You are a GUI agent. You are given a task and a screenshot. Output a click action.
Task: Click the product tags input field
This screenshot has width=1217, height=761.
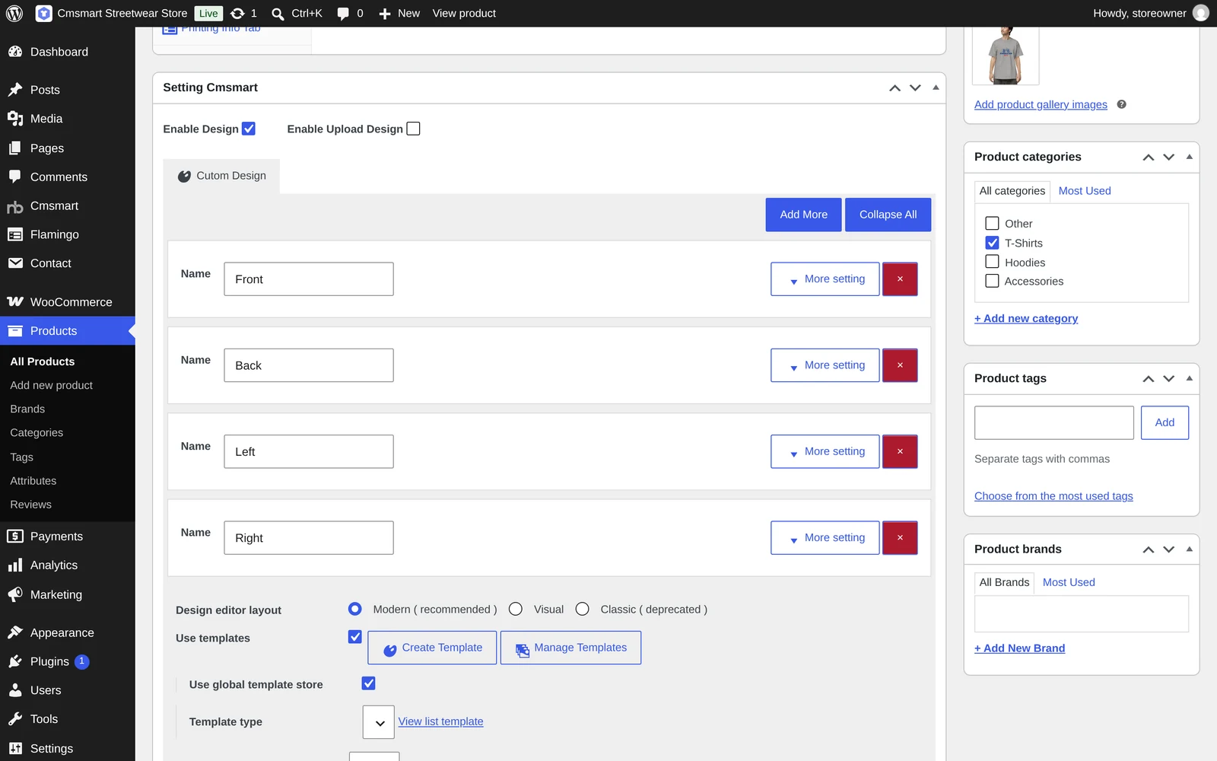1053,422
